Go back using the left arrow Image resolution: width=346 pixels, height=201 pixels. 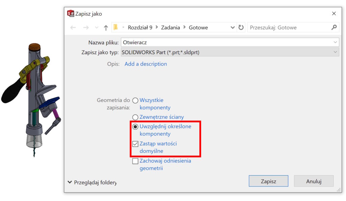coord(73,28)
